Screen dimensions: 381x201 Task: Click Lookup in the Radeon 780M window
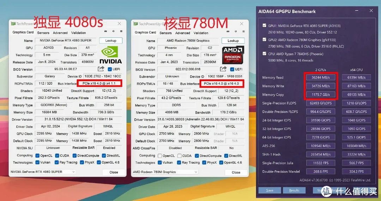(x=233, y=41)
